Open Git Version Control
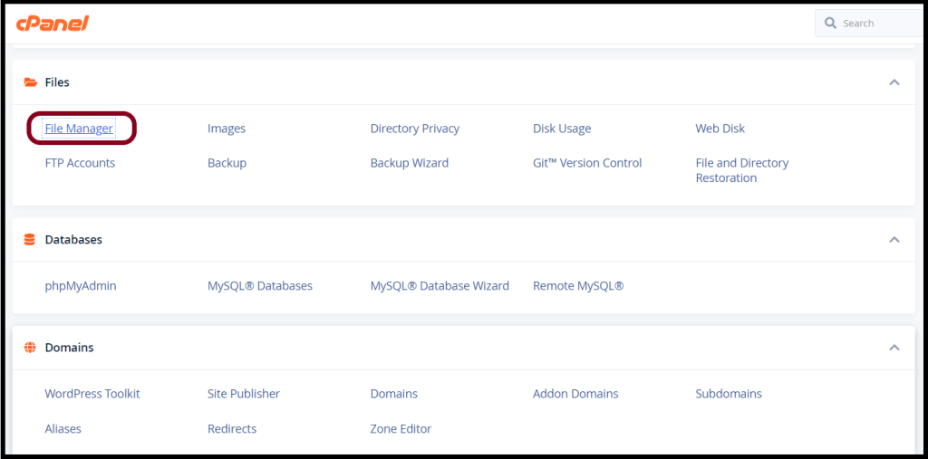 587,163
